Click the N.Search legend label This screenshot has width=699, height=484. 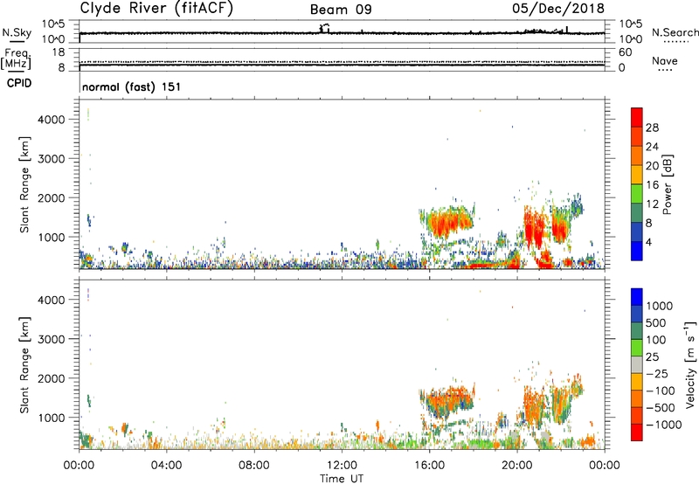[x=675, y=32]
